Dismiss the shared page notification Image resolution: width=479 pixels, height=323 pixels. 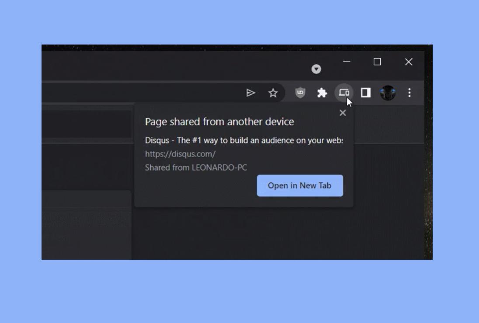point(343,113)
